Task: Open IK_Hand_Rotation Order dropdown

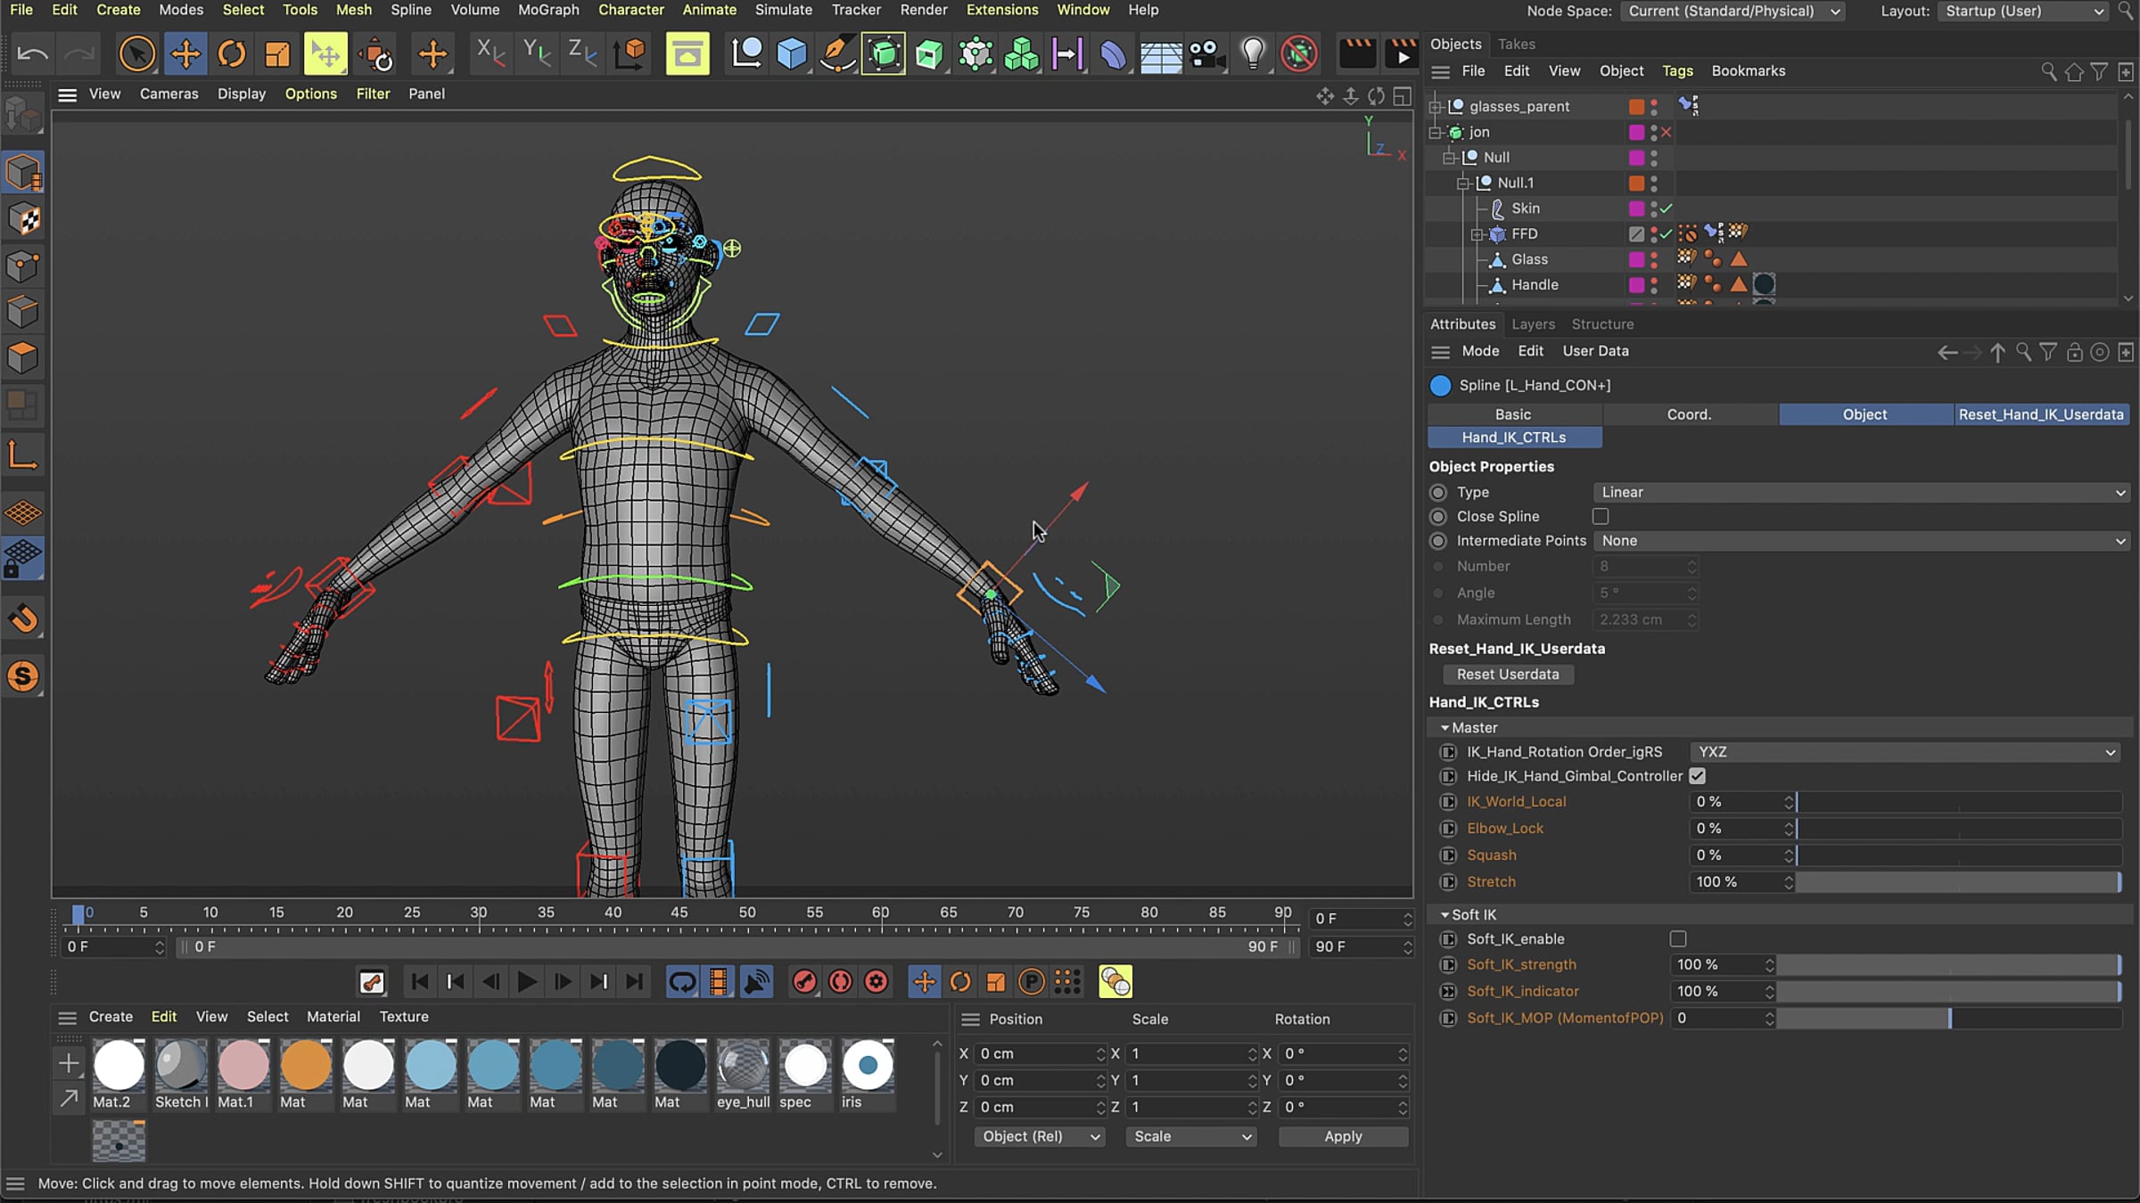Action: pos(1905,752)
